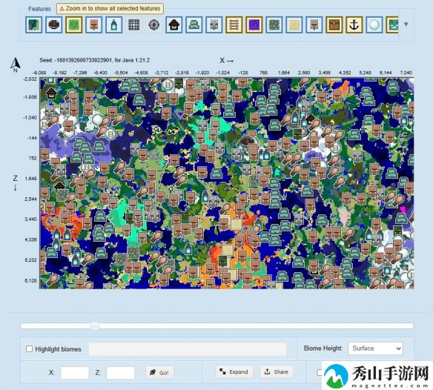The height and width of the screenshot is (390, 433).
Task: Toggle the green Slime Chunks feature icon
Action: (73, 25)
